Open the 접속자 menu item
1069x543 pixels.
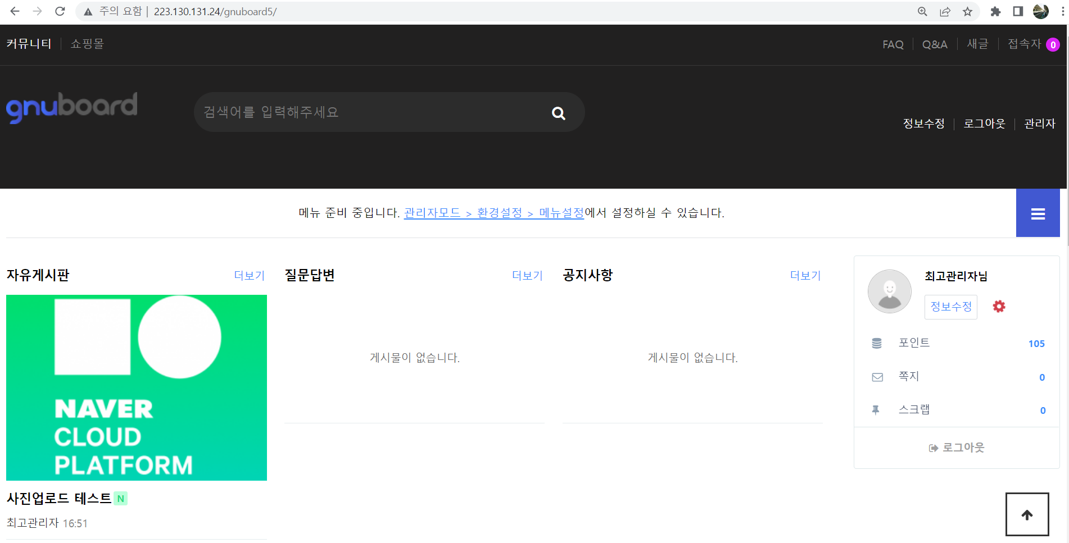pyautogui.click(x=1025, y=44)
